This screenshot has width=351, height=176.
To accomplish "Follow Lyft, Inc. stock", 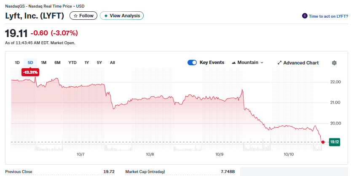I will [83, 16].
